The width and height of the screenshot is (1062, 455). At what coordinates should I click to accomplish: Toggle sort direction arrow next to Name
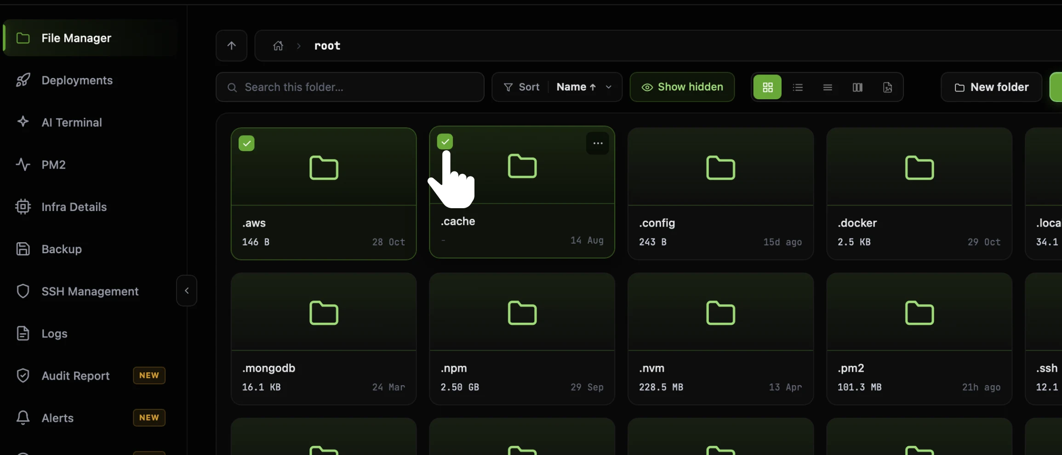point(593,87)
